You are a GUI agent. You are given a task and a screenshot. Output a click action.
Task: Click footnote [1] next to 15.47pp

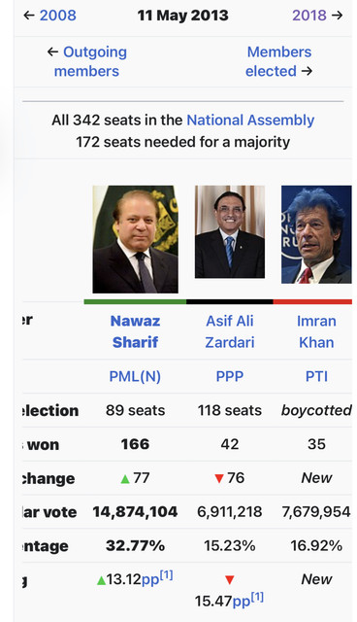[257, 597]
